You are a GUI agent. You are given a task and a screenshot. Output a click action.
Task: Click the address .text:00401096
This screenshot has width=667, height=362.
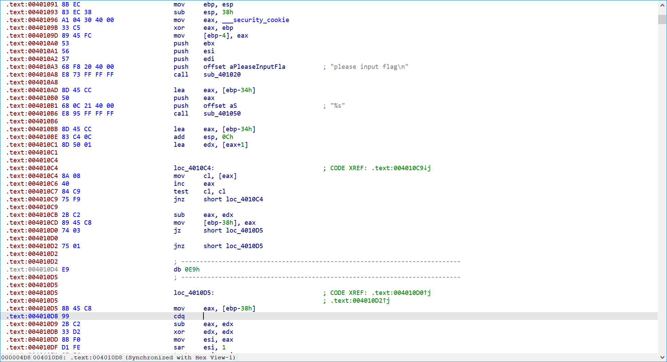click(32, 20)
